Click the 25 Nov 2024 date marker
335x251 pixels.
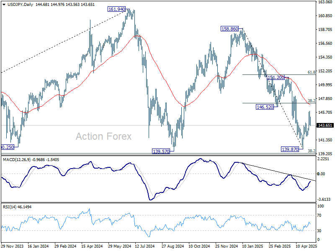[227, 247]
